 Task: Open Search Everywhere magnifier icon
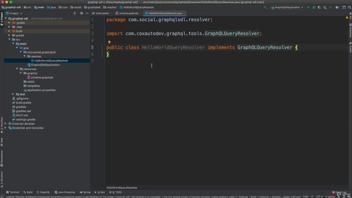click(350, 7)
